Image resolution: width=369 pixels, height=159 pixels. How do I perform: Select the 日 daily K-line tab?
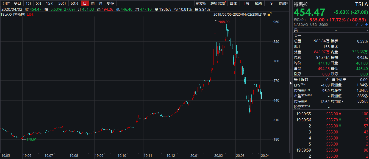click(x=85, y=3)
